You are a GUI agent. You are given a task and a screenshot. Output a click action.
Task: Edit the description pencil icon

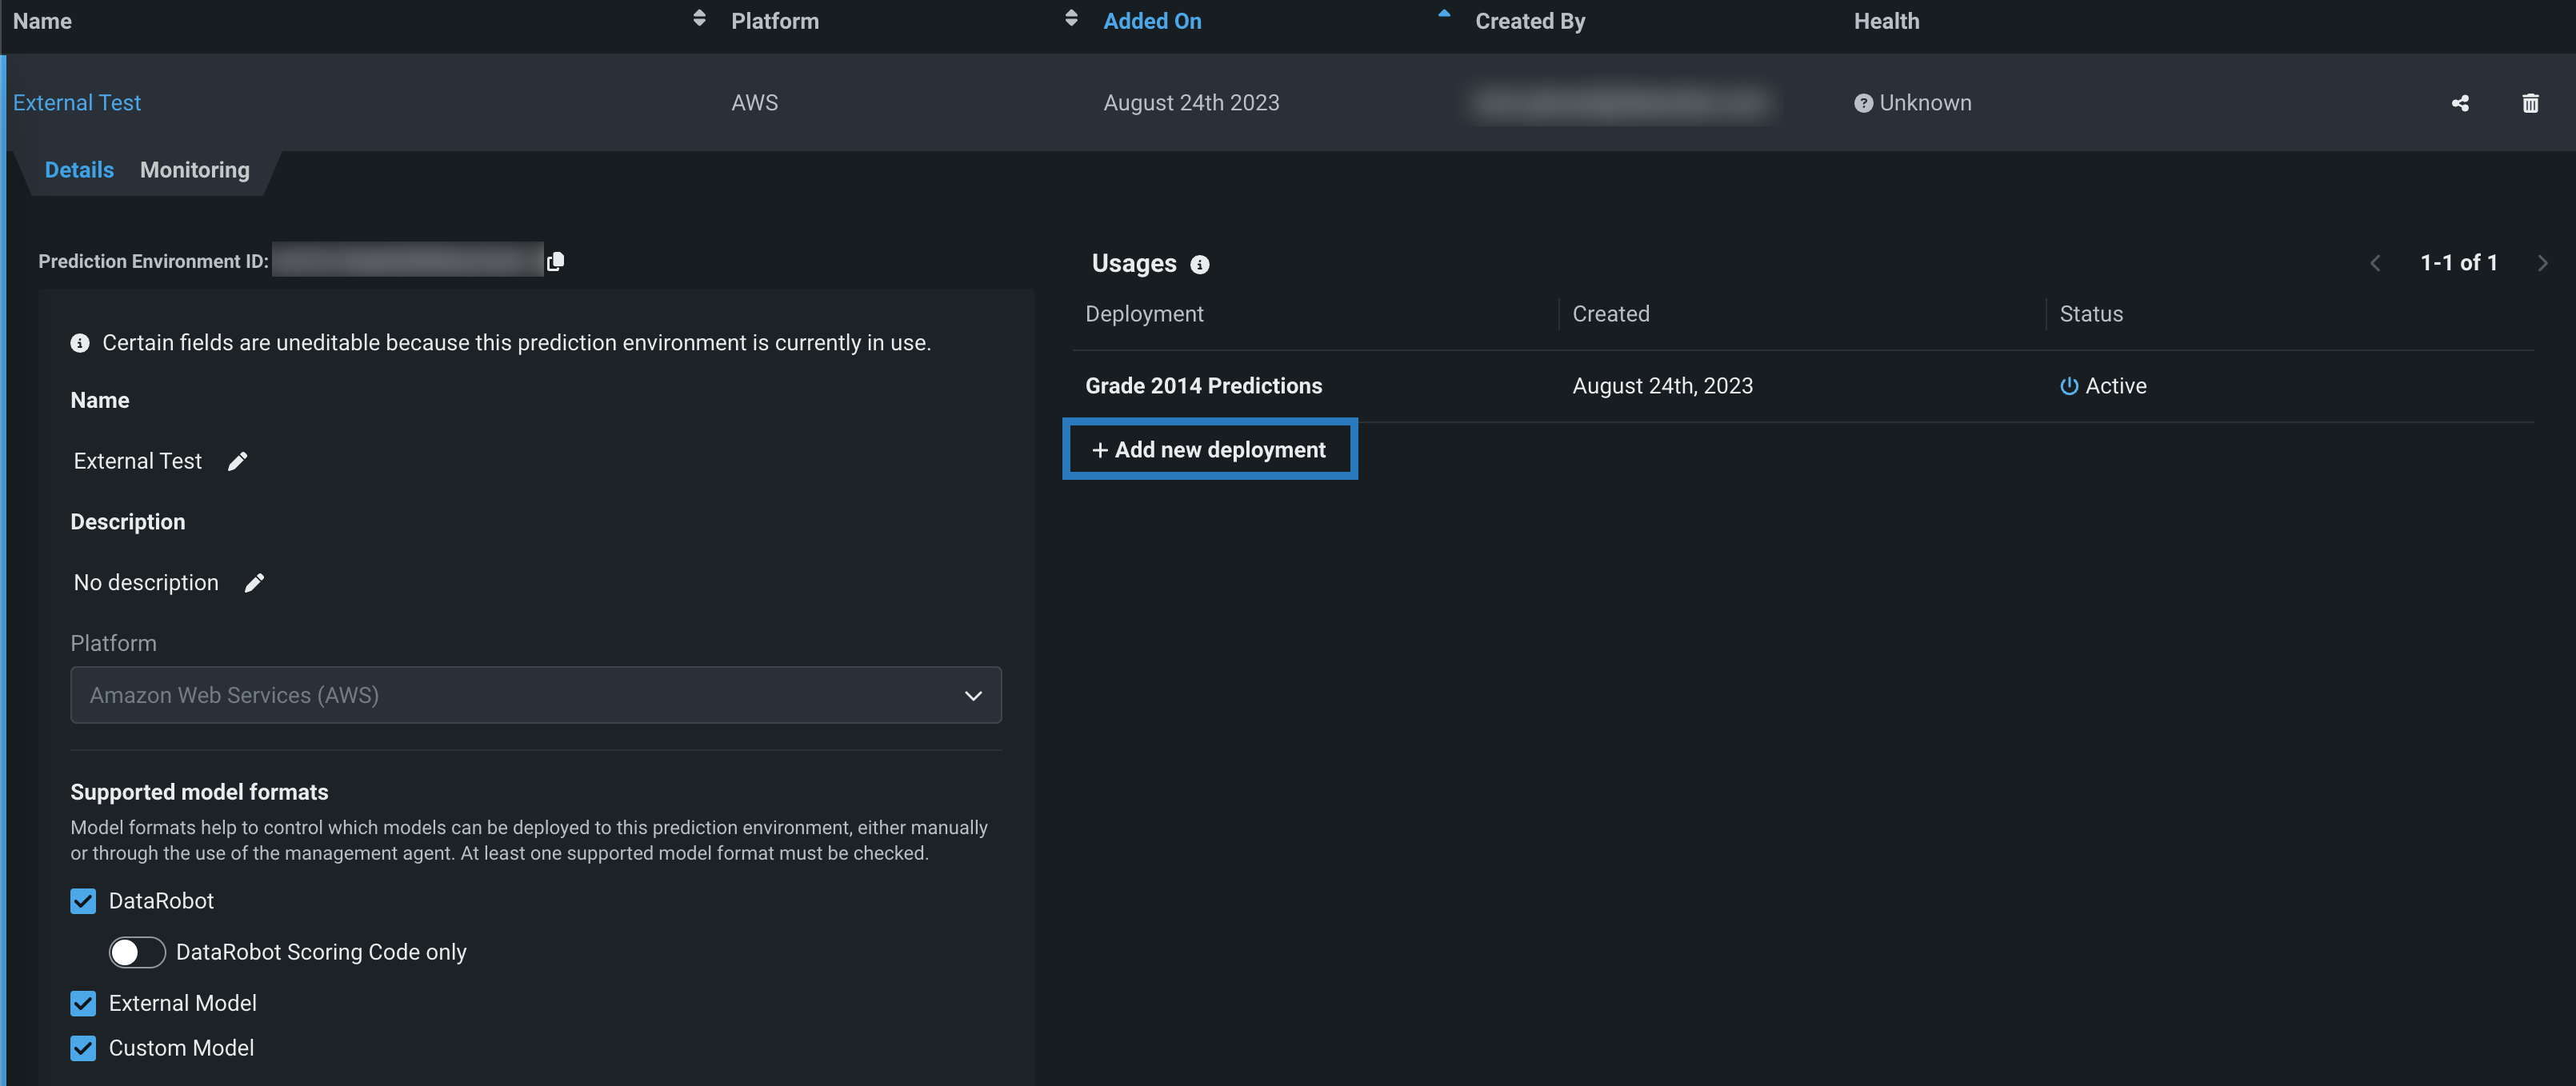pyautogui.click(x=254, y=583)
